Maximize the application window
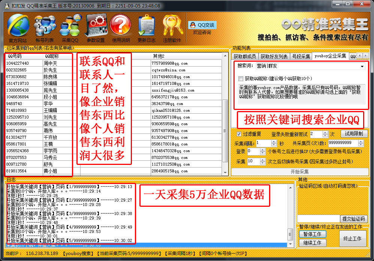 pos(348,4)
